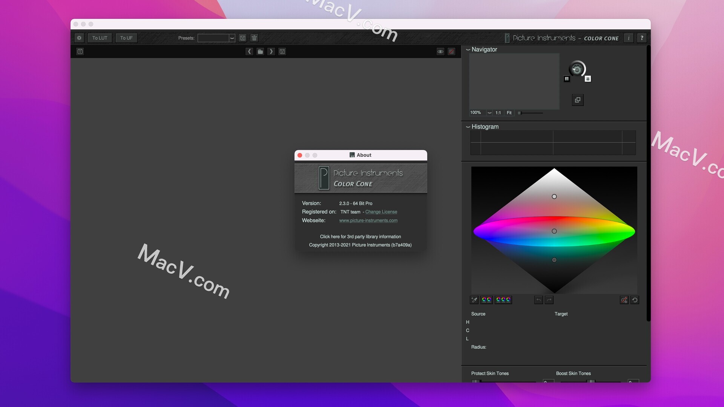
Task: Click the lower control point in the color cone
Action: (554, 260)
